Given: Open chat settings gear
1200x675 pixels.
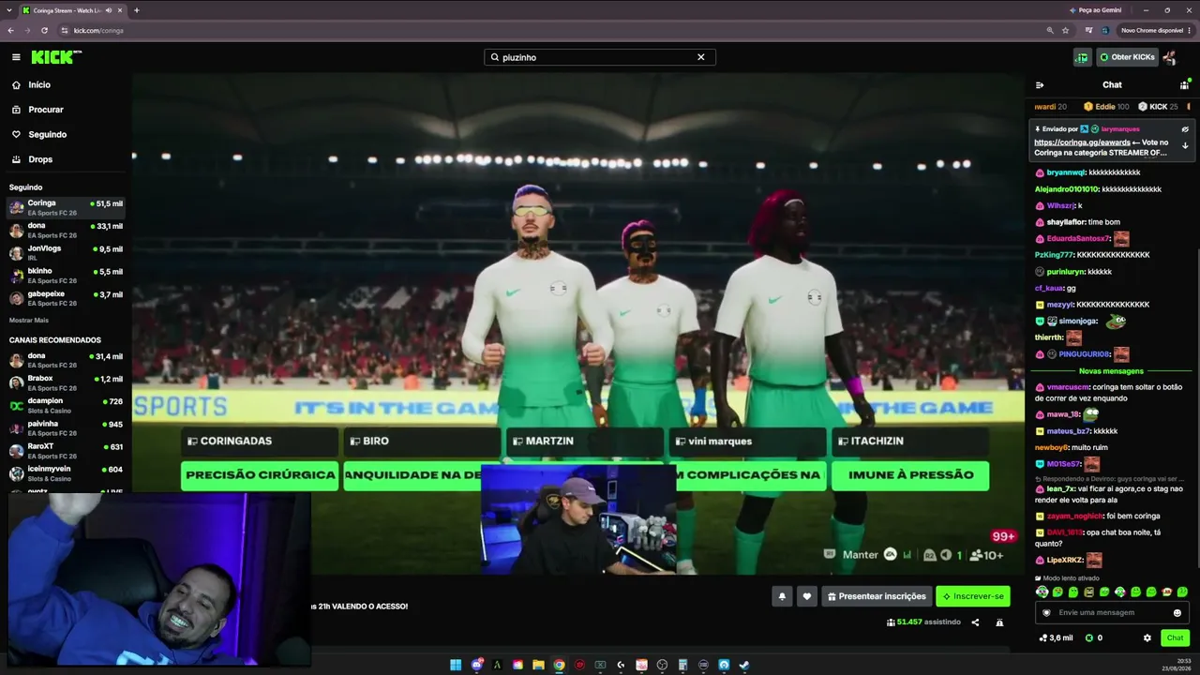Looking at the screenshot, I should click(x=1147, y=638).
